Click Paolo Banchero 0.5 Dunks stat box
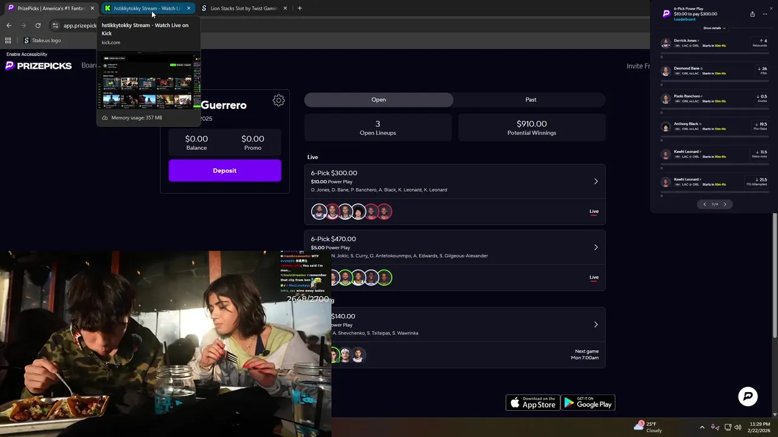This screenshot has height=437, width=778. (760, 99)
